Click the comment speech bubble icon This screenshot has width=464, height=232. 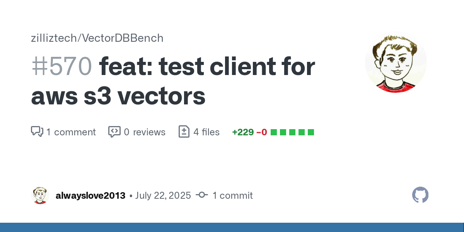[x=37, y=132]
